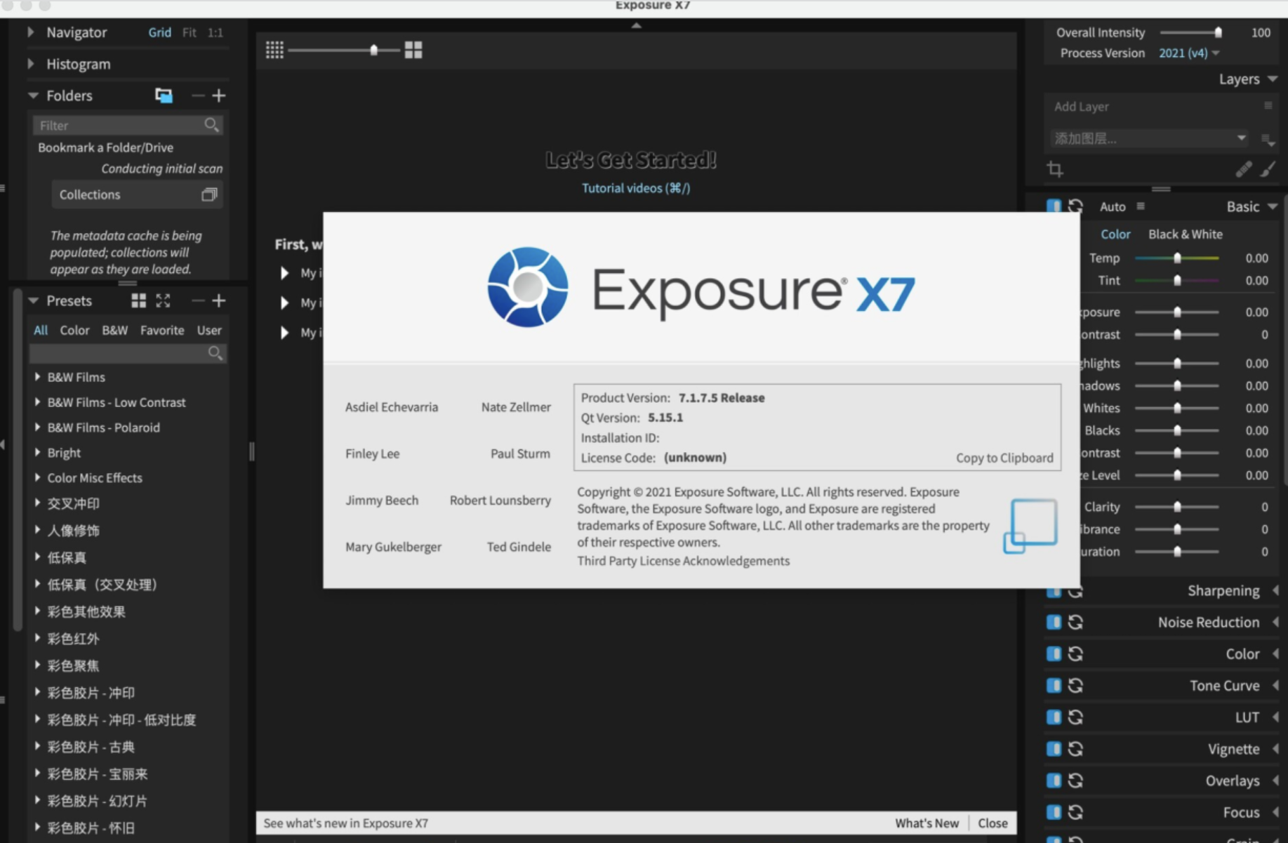Filter presets by Color tab
The width and height of the screenshot is (1288, 843).
pyautogui.click(x=74, y=331)
